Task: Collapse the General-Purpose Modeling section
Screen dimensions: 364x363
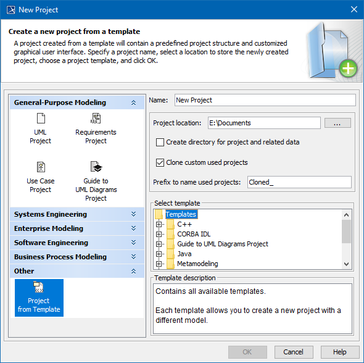Action: (x=133, y=102)
